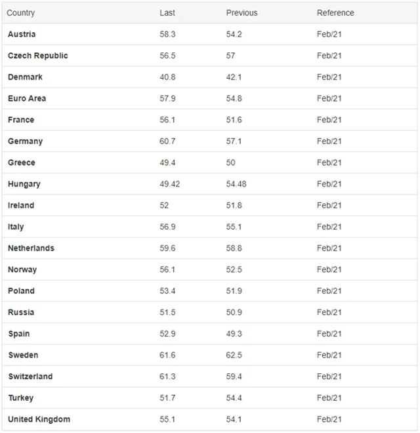Click Switzerland's Last value 61.3
The image size is (420, 433).
(x=167, y=377)
